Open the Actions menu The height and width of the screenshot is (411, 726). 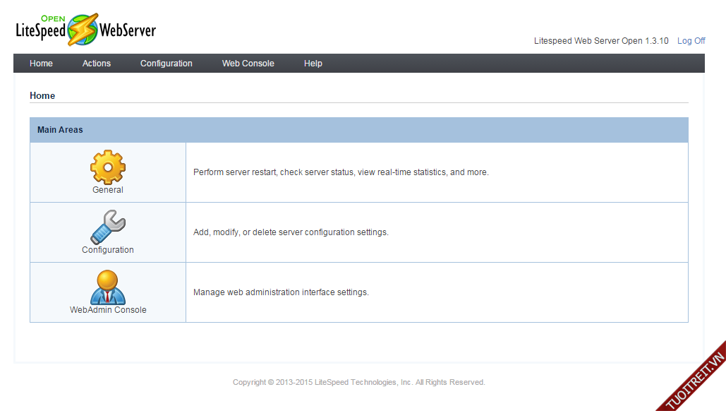(x=97, y=64)
